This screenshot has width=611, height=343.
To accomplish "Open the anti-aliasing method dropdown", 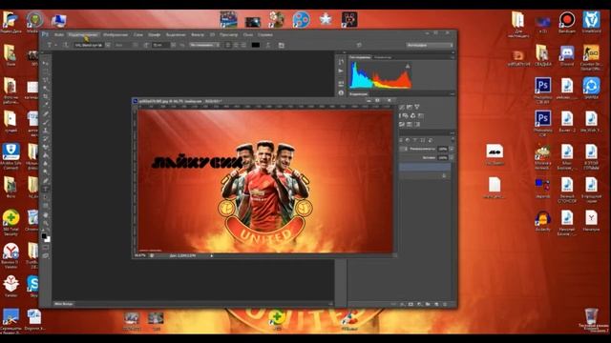I will (204, 45).
